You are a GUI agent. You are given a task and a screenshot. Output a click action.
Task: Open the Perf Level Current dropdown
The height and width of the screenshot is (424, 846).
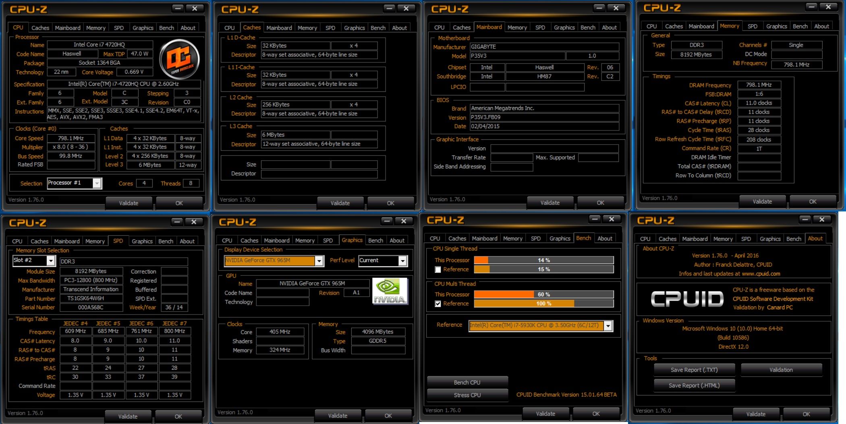tap(402, 261)
